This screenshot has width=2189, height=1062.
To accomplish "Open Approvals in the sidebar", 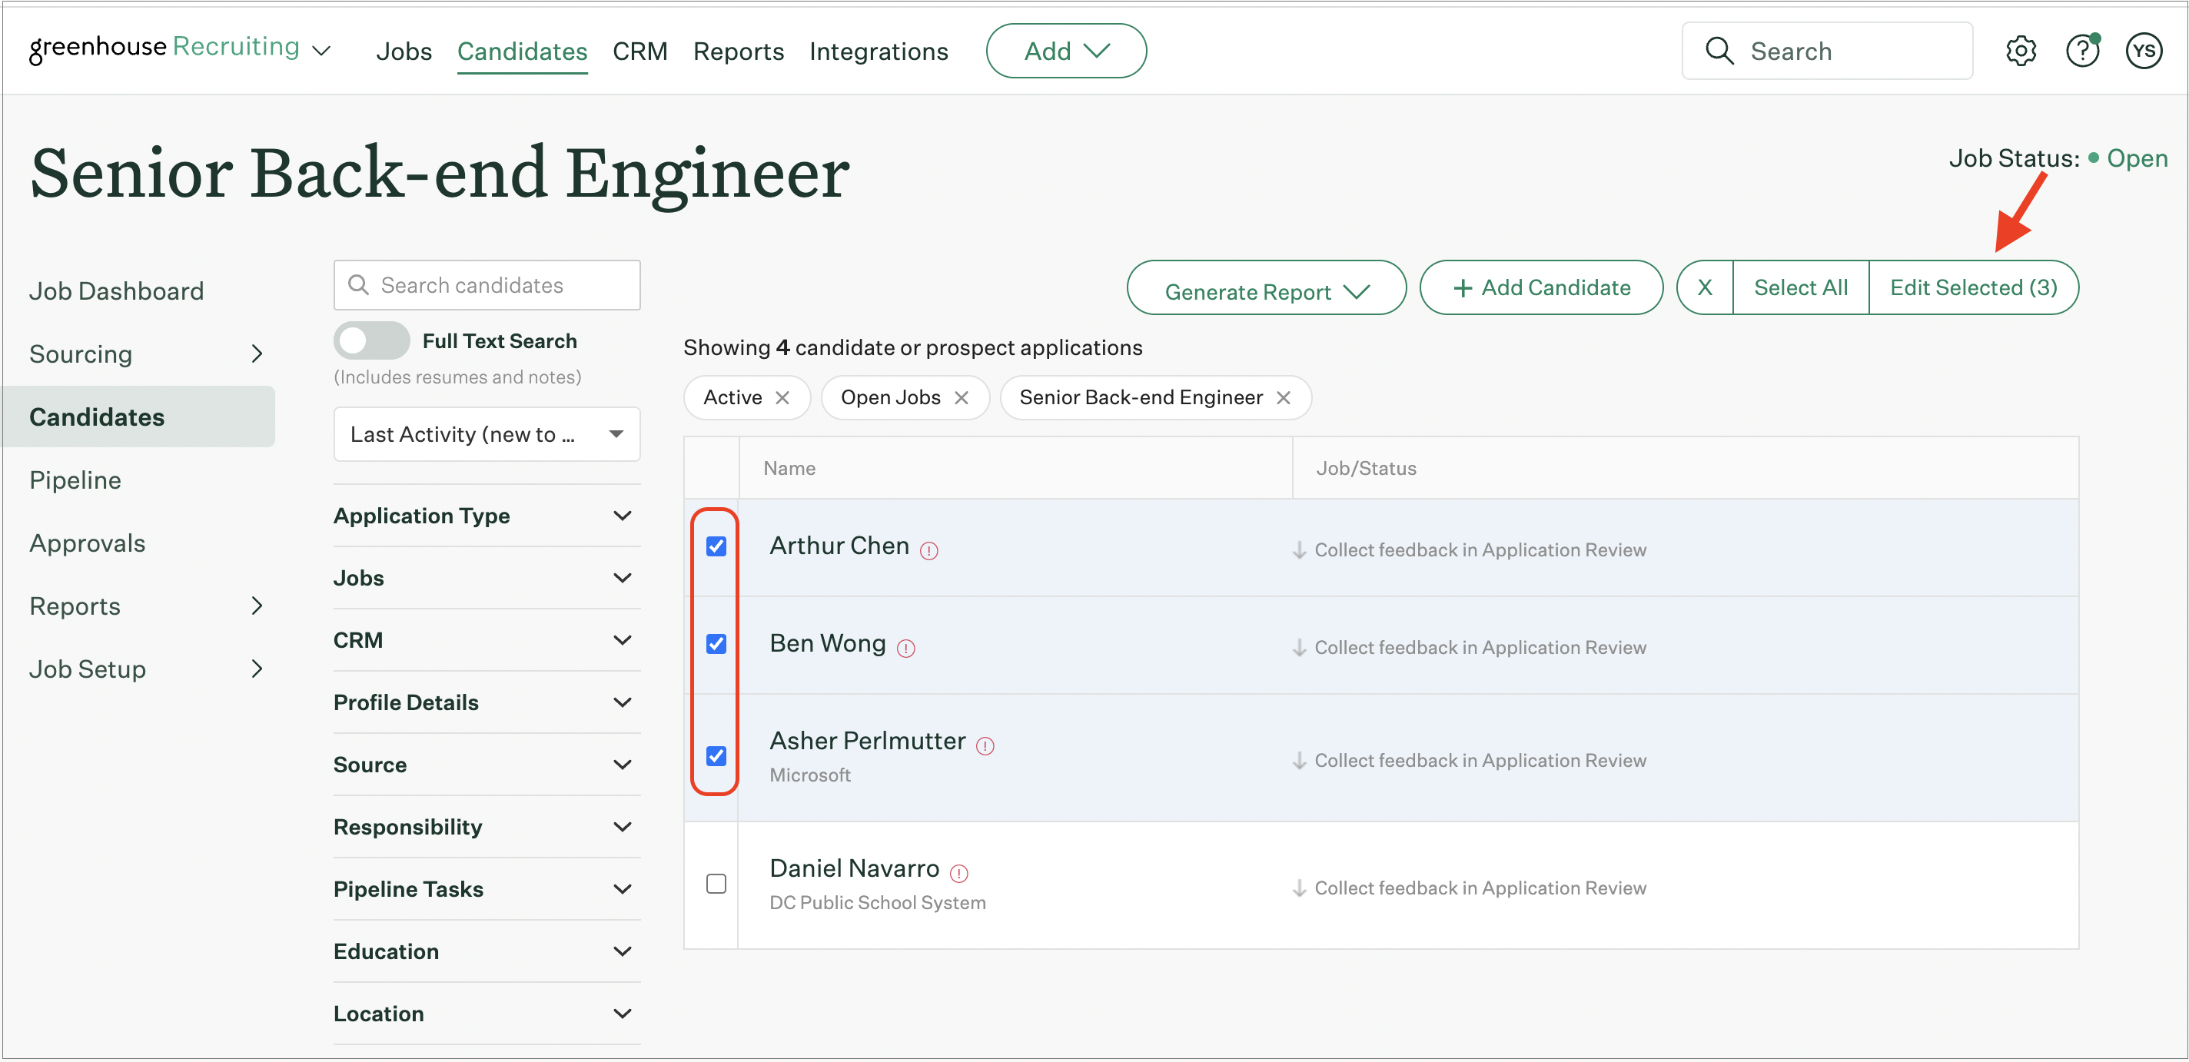I will [x=87, y=543].
